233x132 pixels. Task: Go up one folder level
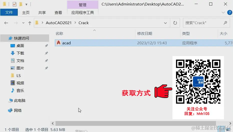point(30,23)
